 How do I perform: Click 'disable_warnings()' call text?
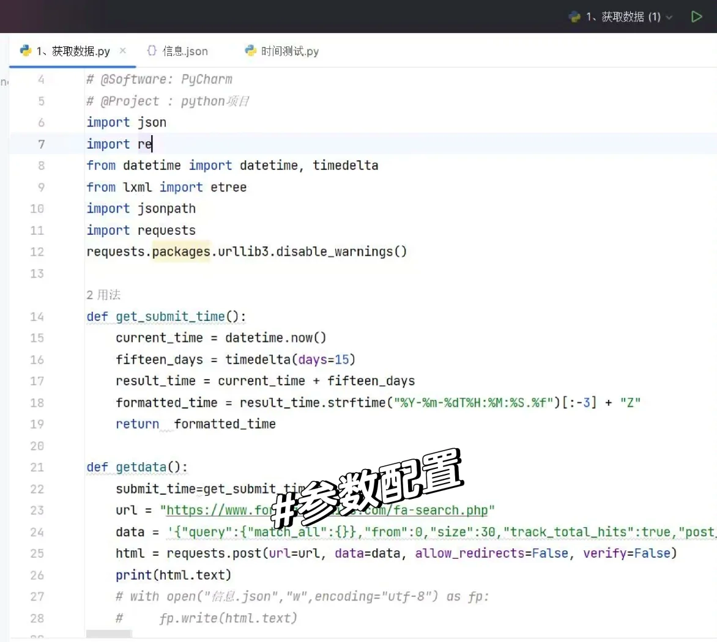point(341,252)
